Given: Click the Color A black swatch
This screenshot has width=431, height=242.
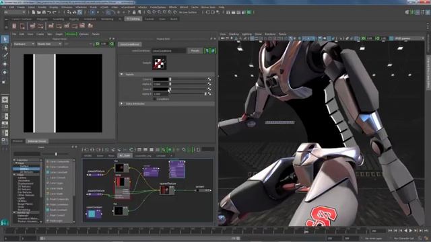Looking at the screenshot, I should coord(161,79).
